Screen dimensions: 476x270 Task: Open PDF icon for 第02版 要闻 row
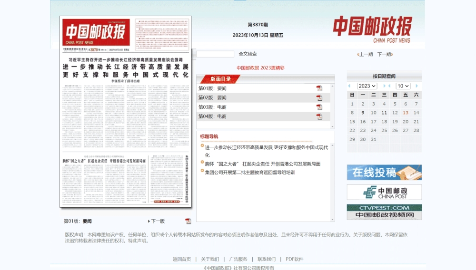point(319,97)
